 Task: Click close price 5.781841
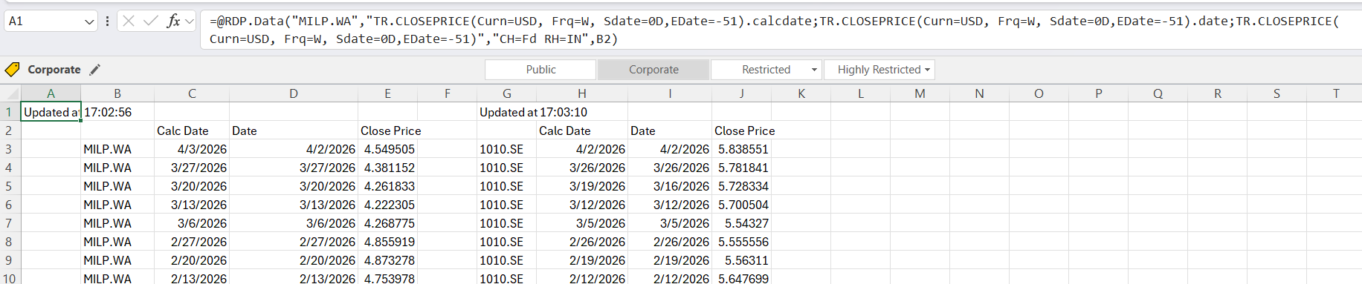[741, 168]
